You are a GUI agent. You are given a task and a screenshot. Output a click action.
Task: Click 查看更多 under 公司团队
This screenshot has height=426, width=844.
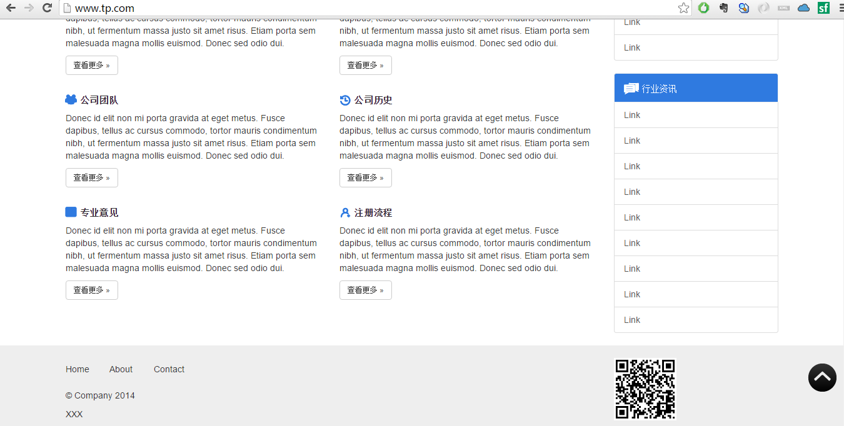pos(91,177)
